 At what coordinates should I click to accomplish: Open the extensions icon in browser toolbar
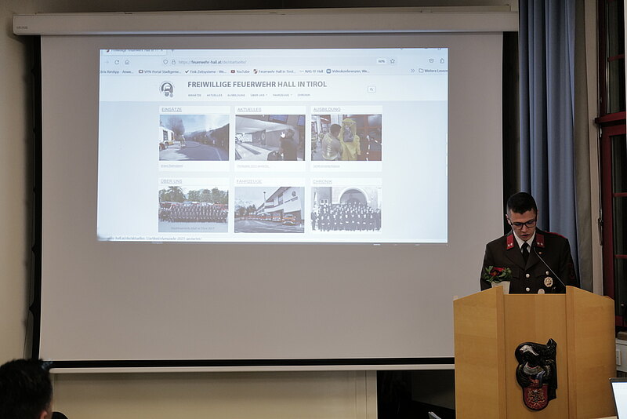pyautogui.click(x=442, y=61)
